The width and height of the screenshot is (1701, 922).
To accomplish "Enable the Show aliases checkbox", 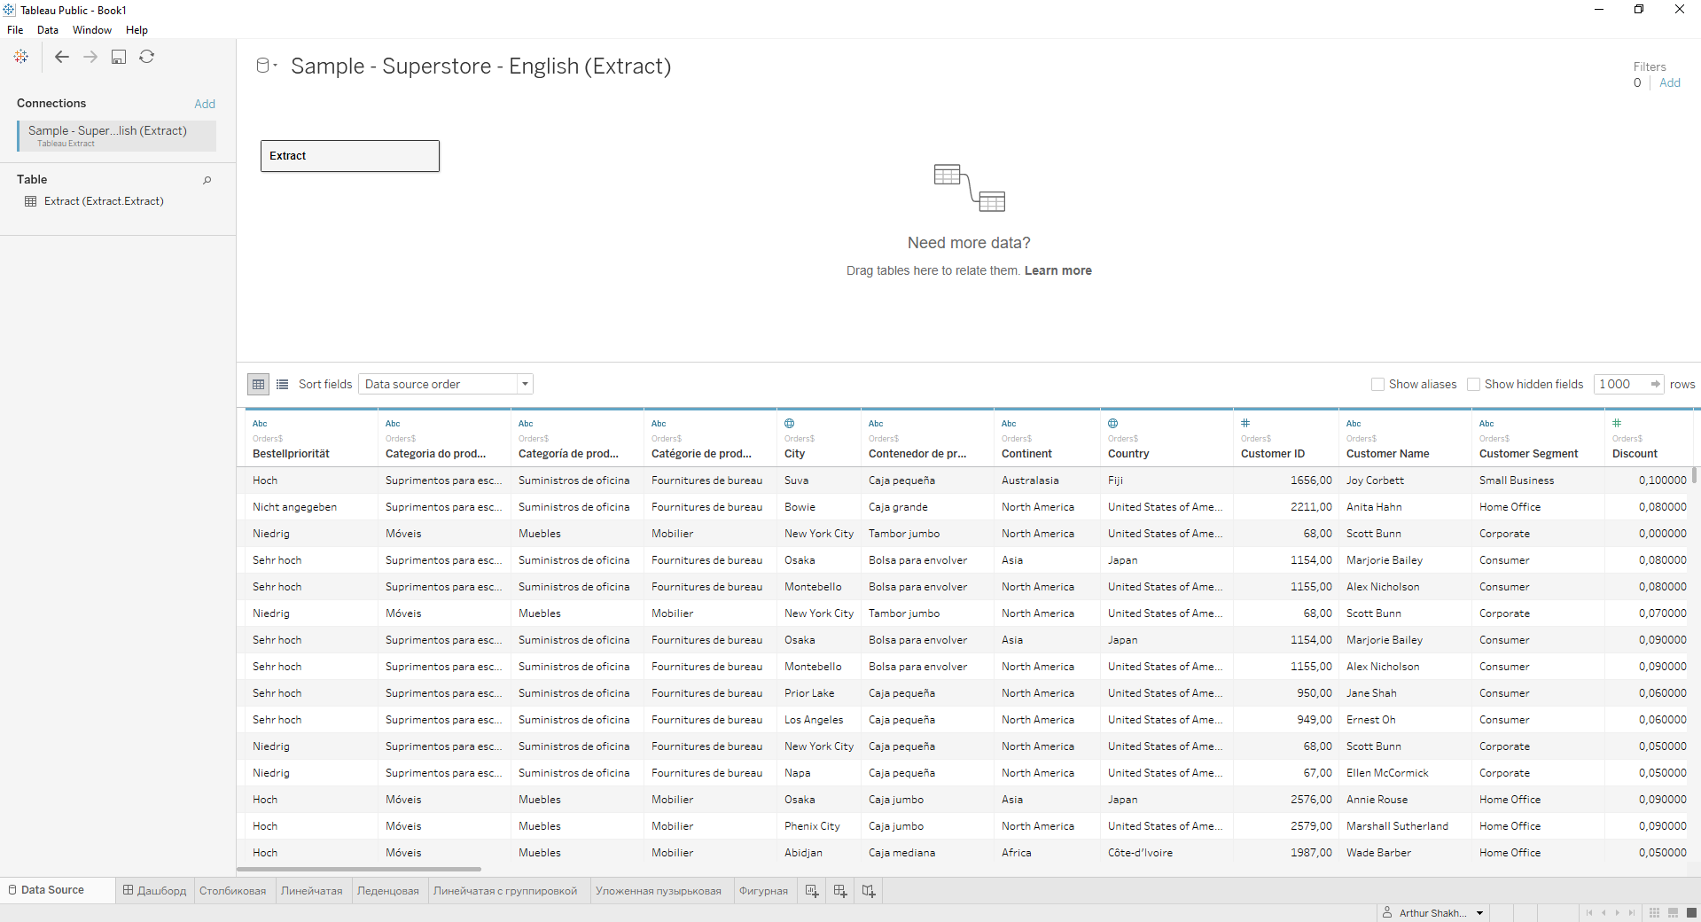I will [1377, 384].
